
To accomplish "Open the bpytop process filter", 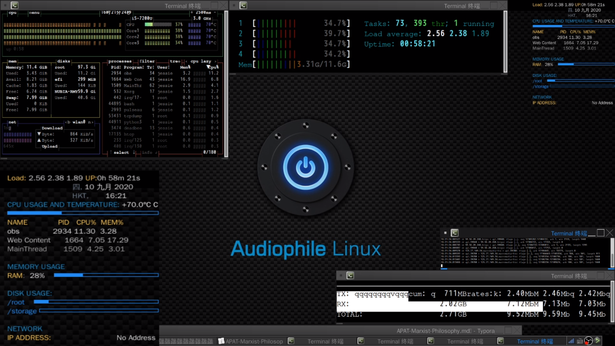I will click(x=147, y=61).
